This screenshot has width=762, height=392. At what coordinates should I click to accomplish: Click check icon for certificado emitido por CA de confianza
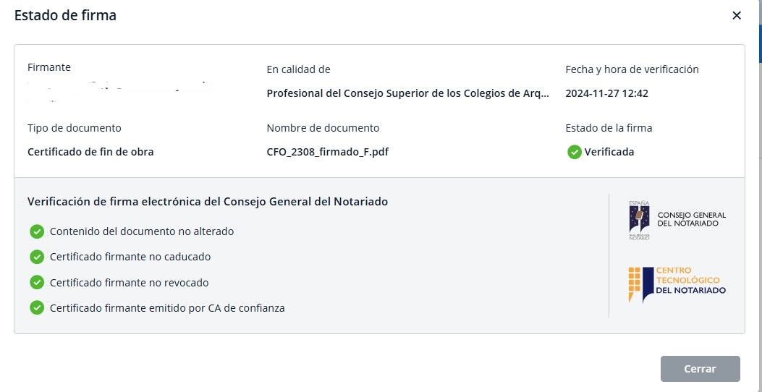37,307
